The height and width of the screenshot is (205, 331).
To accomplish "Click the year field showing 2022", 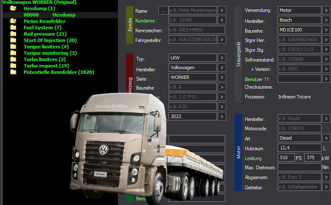I will coord(193,116).
